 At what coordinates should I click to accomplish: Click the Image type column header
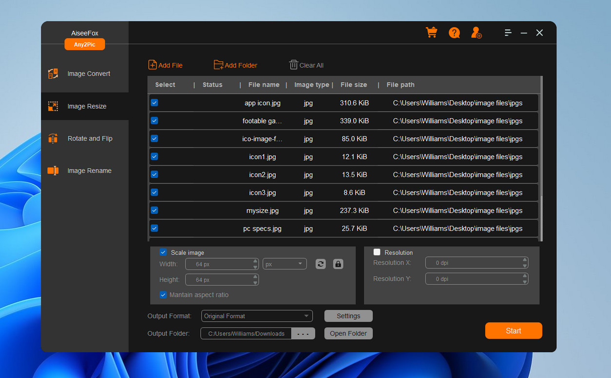click(x=312, y=85)
